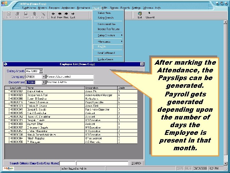This screenshot has width=230, height=173.
Task: Click the P. Murugan name cell
Action: point(56,142)
